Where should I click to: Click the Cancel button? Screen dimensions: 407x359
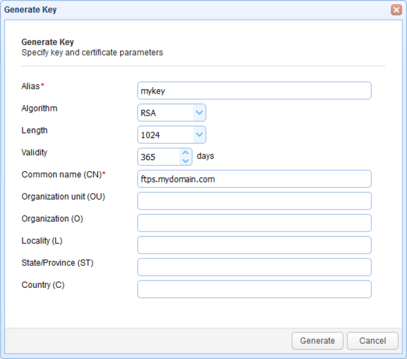[373, 341]
